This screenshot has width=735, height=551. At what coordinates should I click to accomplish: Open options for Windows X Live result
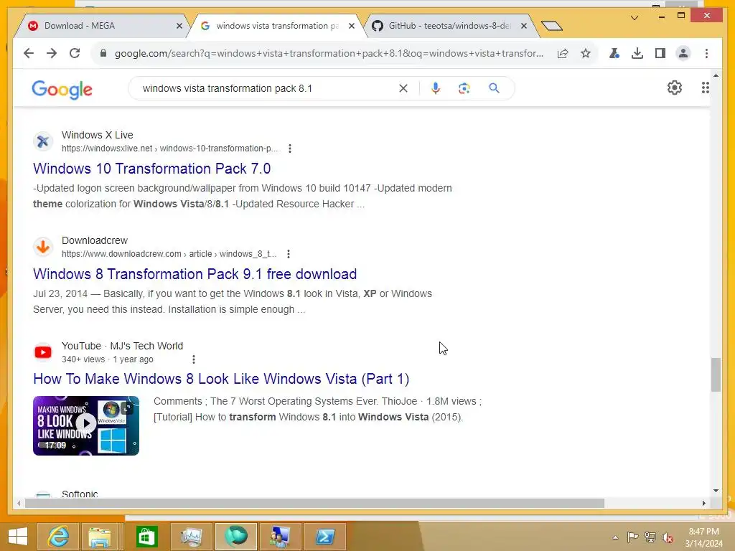coord(290,149)
